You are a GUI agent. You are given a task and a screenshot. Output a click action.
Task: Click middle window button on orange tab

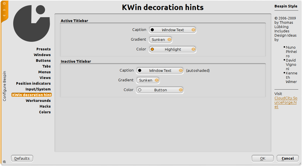4,10
